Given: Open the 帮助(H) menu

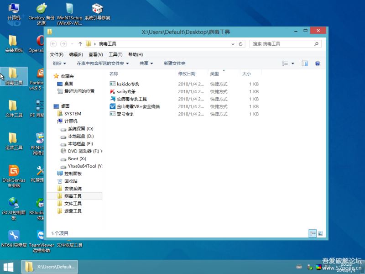Looking at the screenshot, I should click(136, 54).
